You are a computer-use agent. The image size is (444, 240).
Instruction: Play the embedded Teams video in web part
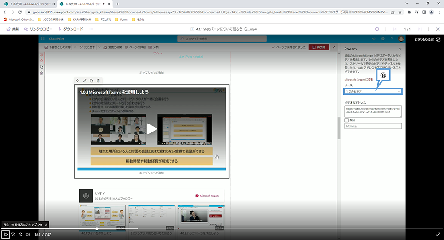coord(151,129)
